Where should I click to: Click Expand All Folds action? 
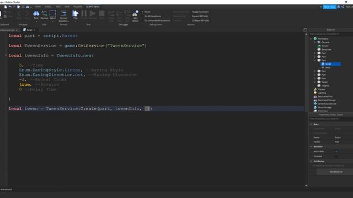click(x=200, y=16)
